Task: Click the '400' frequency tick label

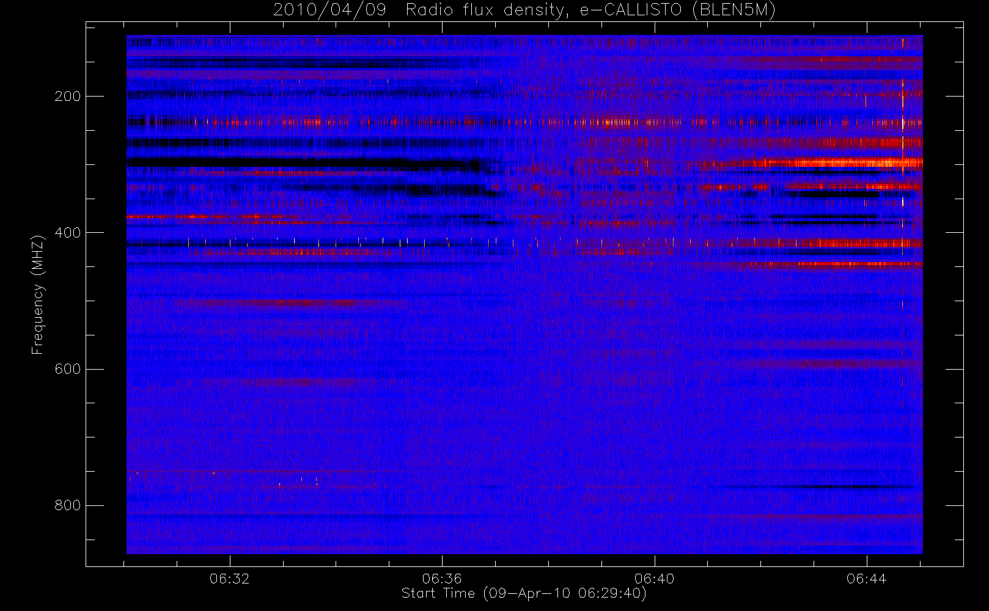Action: (x=67, y=233)
